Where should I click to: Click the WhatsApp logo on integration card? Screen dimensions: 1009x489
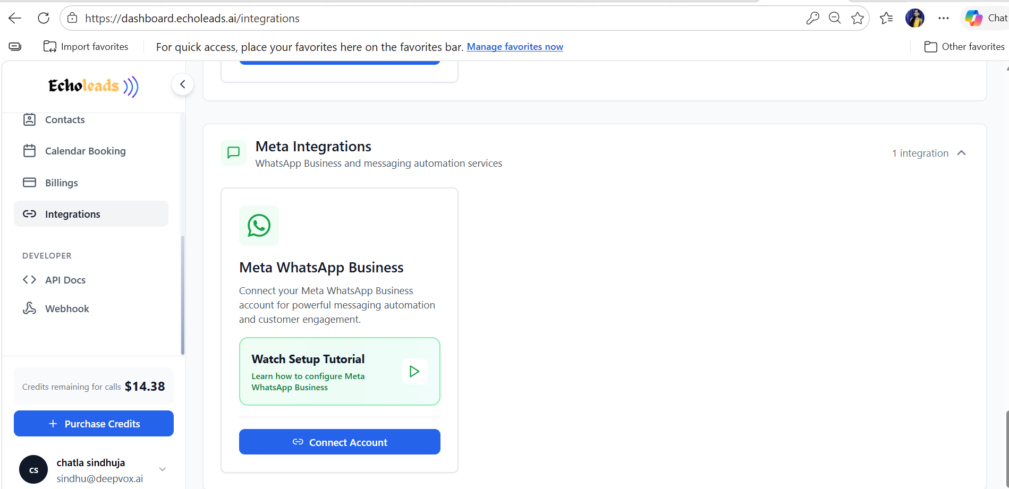point(259,226)
